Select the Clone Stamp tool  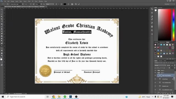(x=2, y=29)
